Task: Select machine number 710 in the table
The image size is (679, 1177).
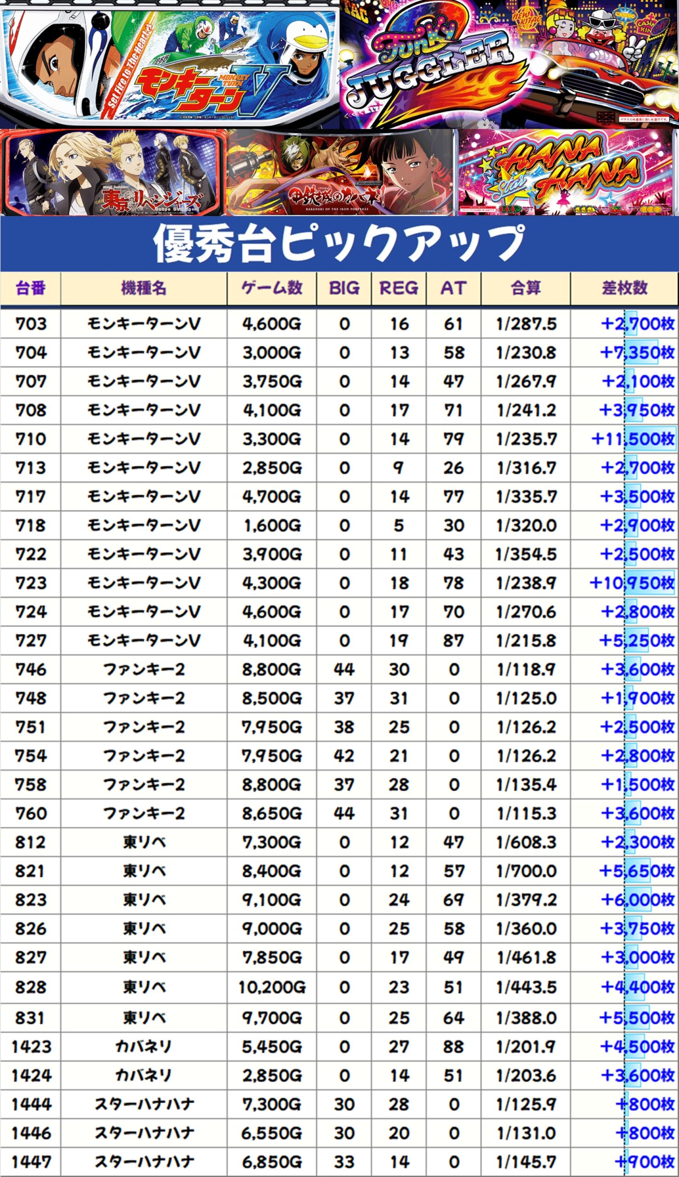Action: (x=31, y=439)
